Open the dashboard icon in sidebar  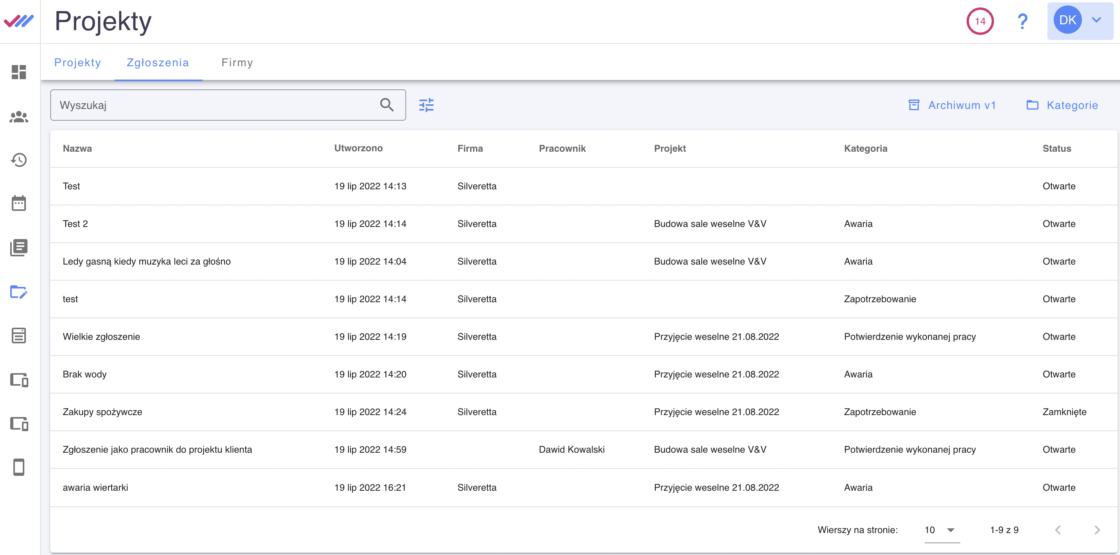19,72
